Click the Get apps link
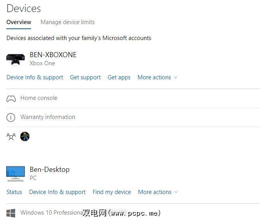 (119, 77)
